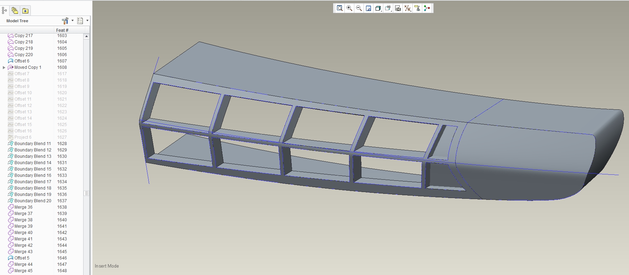
Task: Select the Merge 43 feature
Action: [x=23, y=252]
